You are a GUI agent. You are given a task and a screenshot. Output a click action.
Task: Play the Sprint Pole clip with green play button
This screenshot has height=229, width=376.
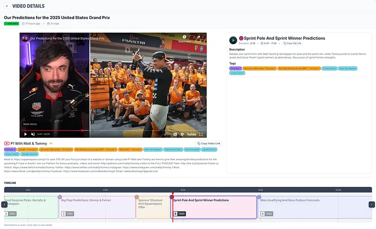click(233, 41)
